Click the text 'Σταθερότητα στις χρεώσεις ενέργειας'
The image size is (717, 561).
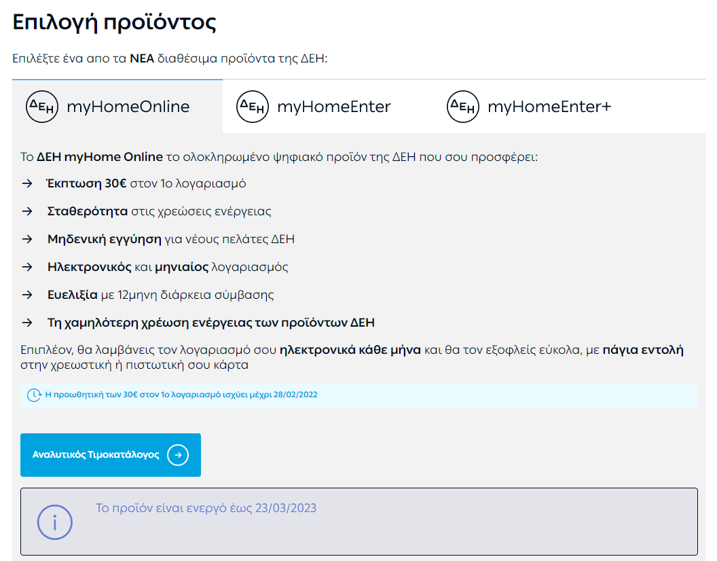click(159, 211)
